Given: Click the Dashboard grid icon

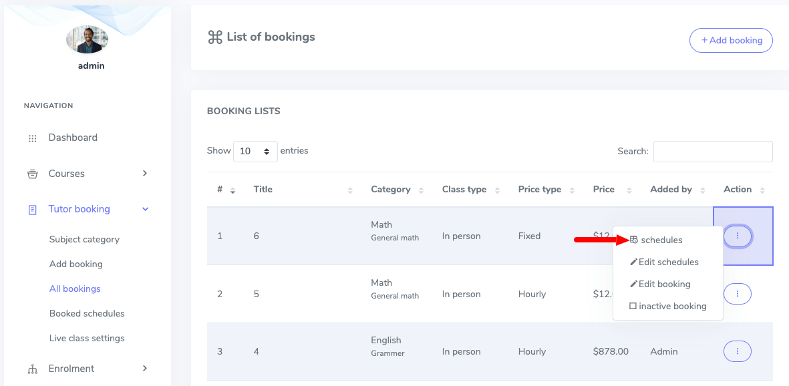Looking at the screenshot, I should 32,138.
